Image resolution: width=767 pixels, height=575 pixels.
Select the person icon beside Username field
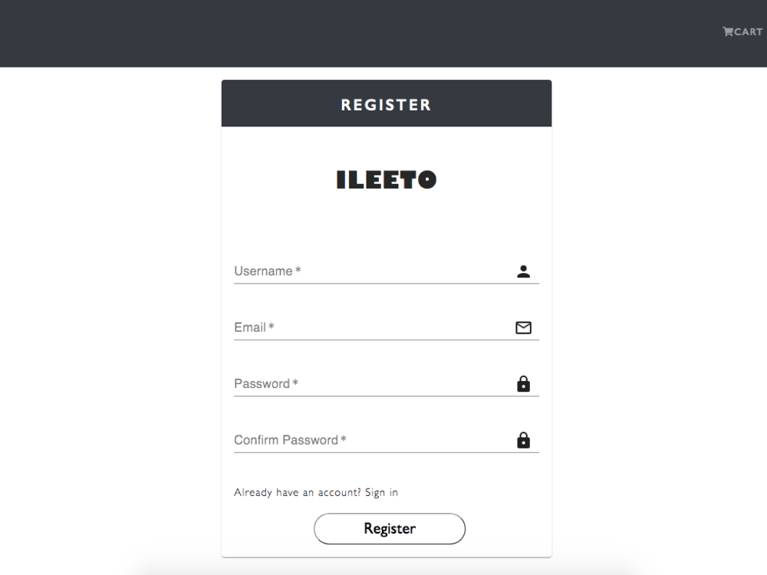coord(524,271)
